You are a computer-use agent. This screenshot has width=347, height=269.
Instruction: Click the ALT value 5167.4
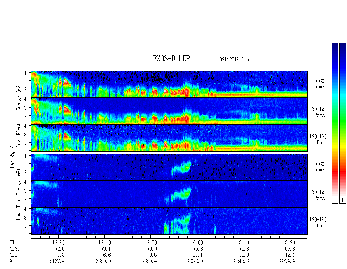pos(57,261)
